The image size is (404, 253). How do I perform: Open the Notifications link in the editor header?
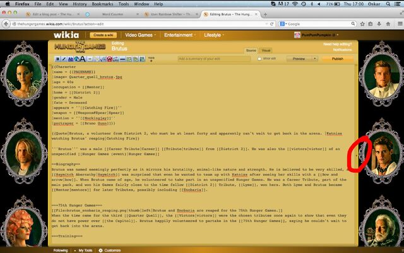342,49
